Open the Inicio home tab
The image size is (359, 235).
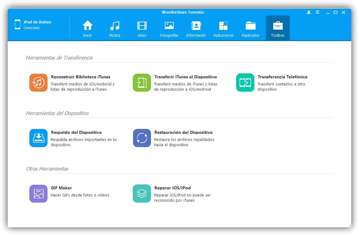(87, 29)
